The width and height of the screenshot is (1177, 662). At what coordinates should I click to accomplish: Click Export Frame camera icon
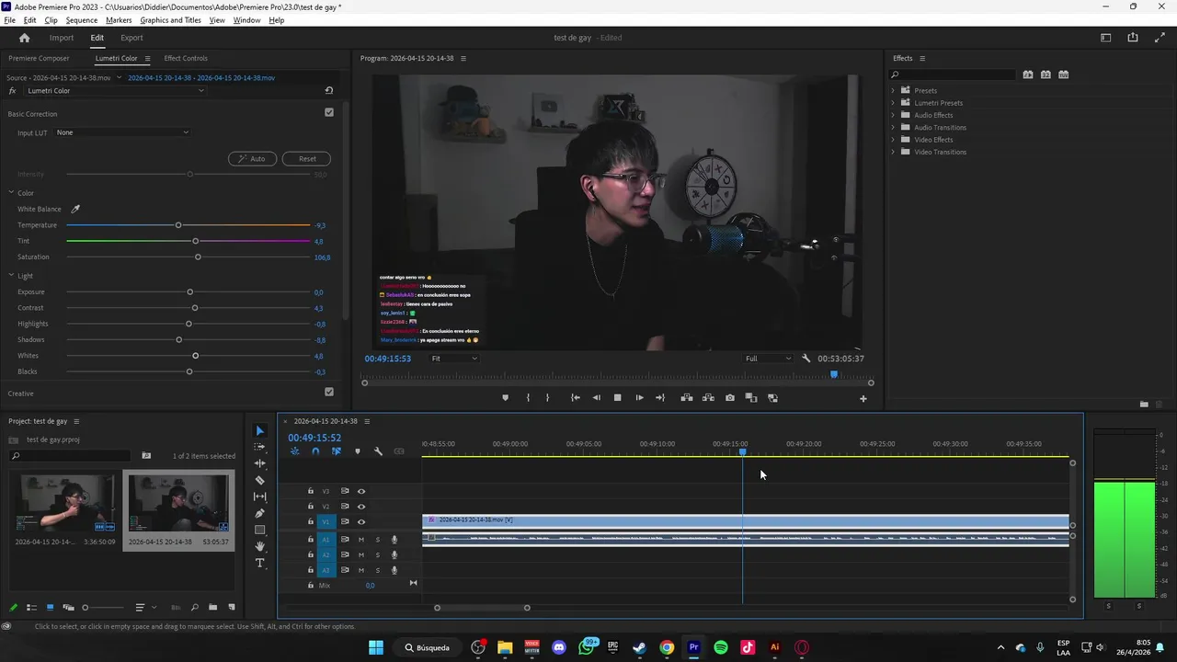click(x=729, y=398)
